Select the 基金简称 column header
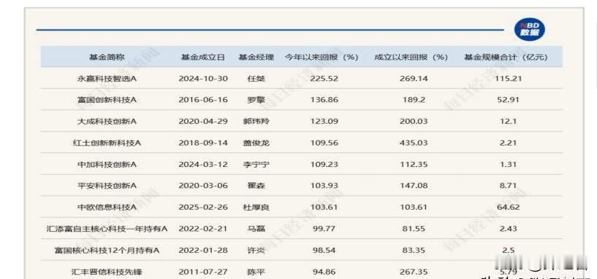597x279 pixels. (x=107, y=58)
